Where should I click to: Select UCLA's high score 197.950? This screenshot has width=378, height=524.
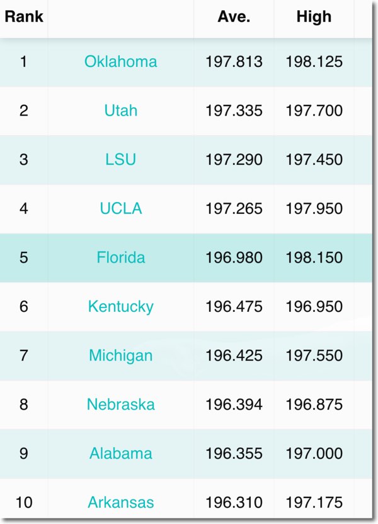click(x=314, y=208)
